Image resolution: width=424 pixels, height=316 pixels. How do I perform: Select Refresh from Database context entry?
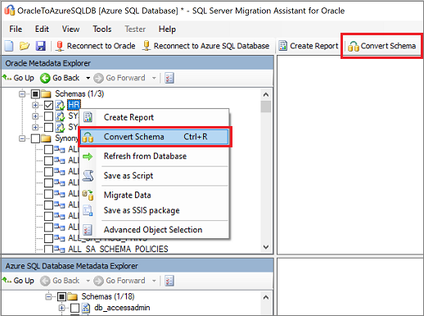pos(154,156)
